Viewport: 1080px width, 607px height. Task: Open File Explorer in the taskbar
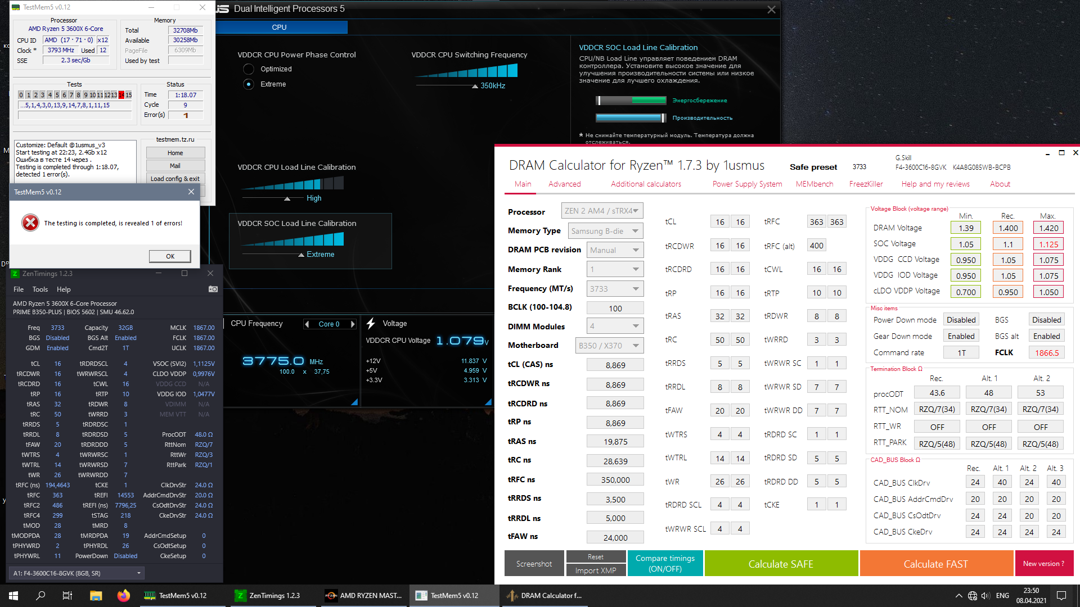coord(96,595)
